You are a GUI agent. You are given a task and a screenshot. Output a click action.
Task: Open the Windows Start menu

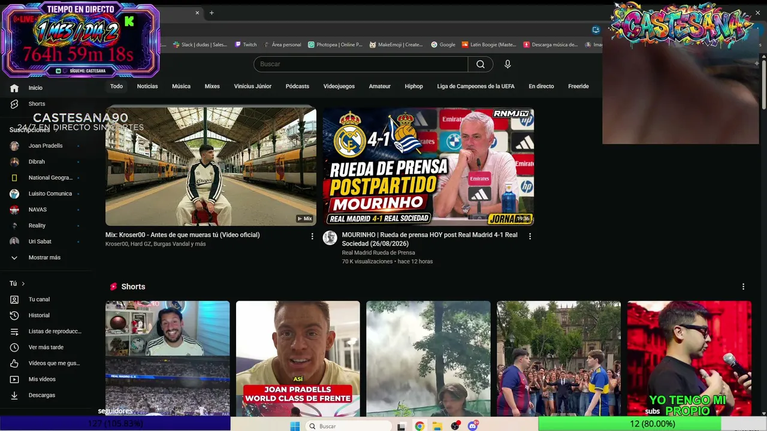tap(295, 426)
